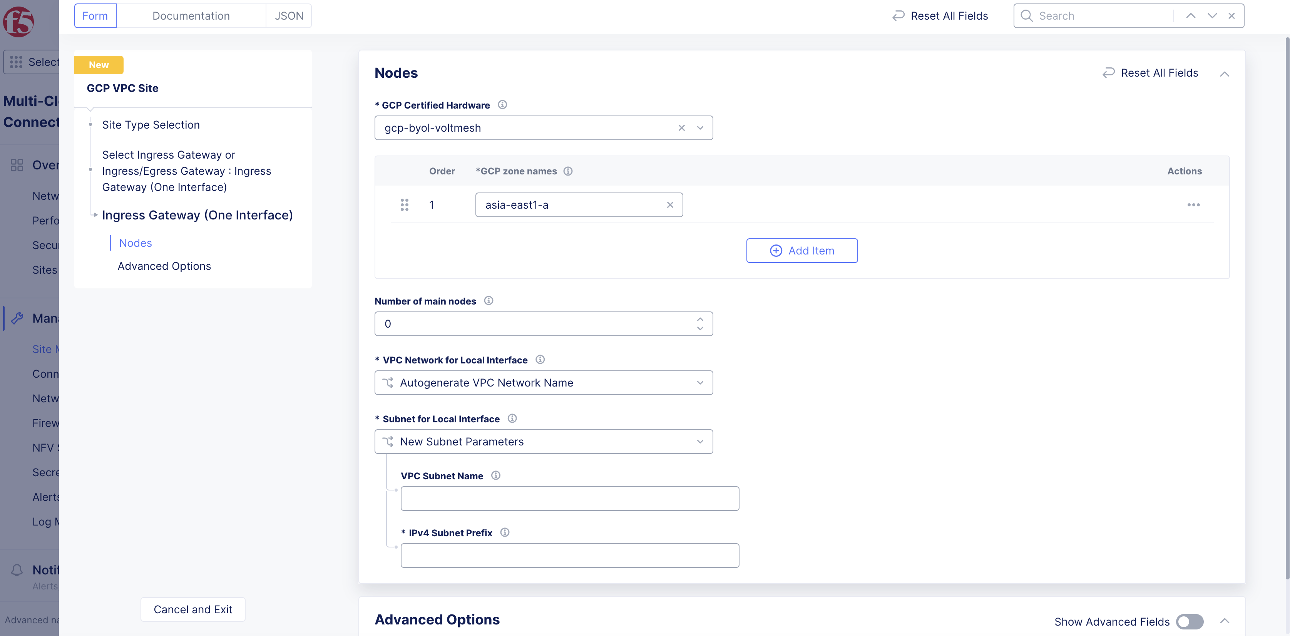Click info icon next to GCP zone names
Screen dimensions: 1290x636
click(568, 171)
